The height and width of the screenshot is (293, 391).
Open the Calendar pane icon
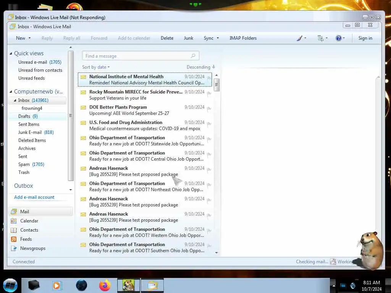pos(14,221)
